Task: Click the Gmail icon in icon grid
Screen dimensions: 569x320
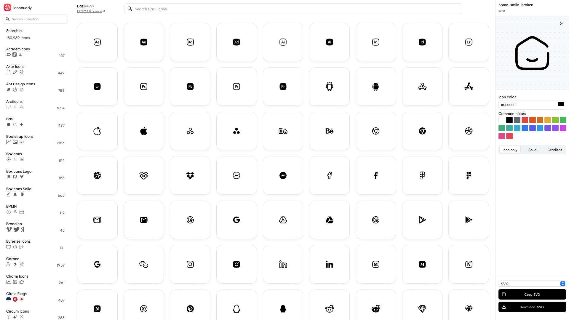Action: coord(97,220)
